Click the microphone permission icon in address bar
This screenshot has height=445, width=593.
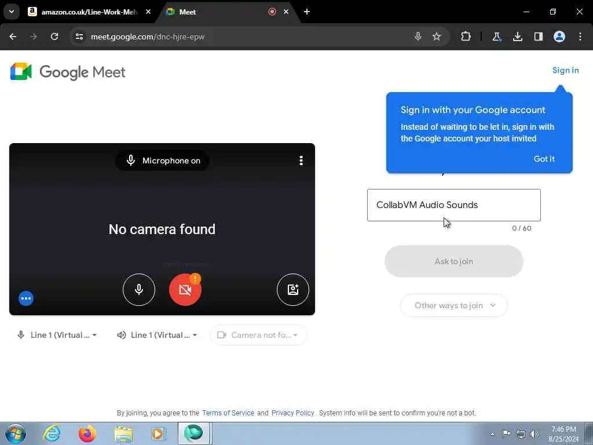tap(418, 37)
